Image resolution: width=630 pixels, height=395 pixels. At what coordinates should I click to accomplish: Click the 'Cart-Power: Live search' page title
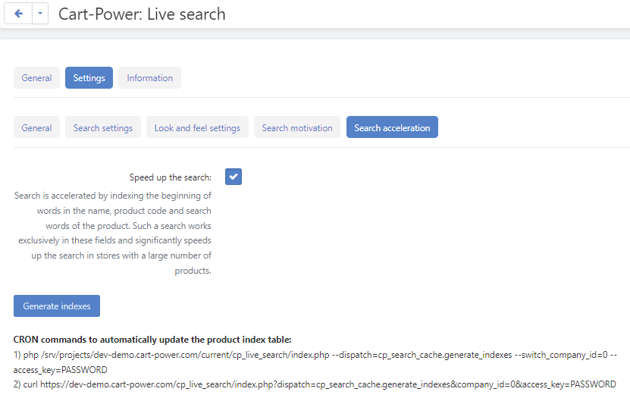point(142,14)
